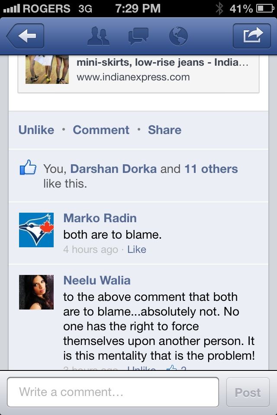The height and width of the screenshot is (415, 277).
Task: Focus the Write a comment field
Action: point(113,392)
